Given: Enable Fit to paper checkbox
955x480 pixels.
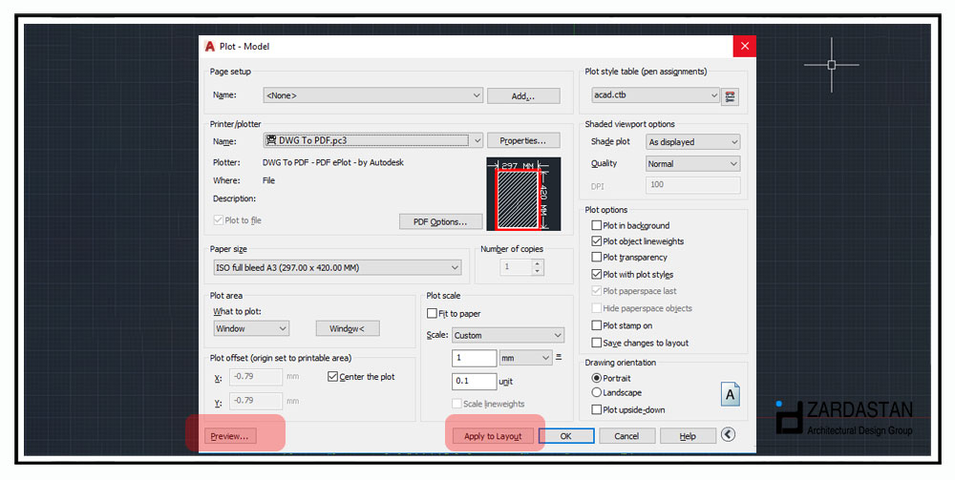Looking at the screenshot, I should (432, 314).
